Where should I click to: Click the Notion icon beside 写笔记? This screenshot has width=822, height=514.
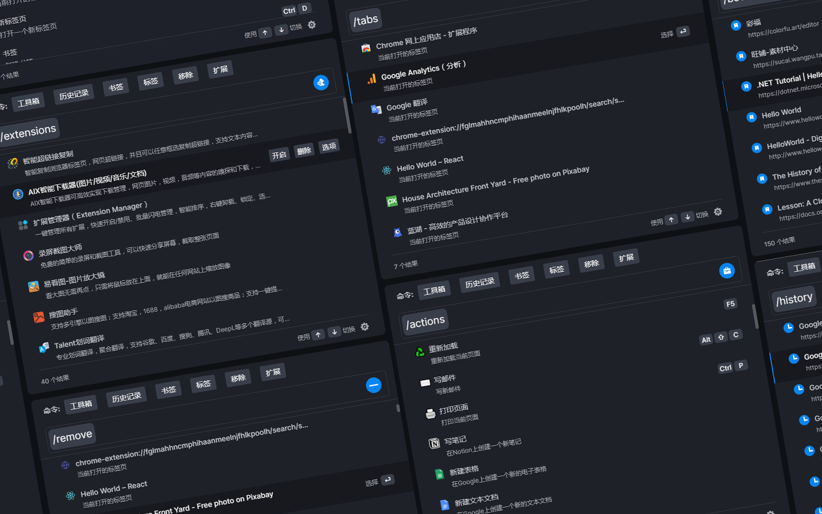point(435,443)
